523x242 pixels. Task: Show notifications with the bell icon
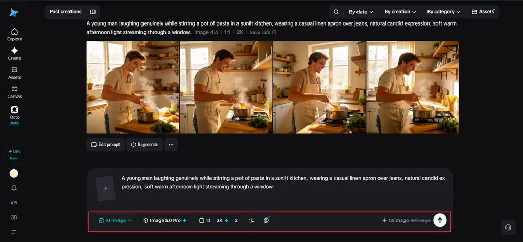click(14, 188)
